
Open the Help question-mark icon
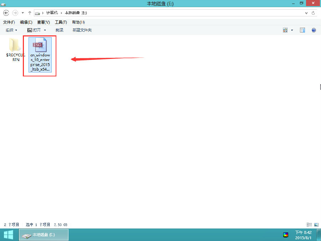pos(314,30)
